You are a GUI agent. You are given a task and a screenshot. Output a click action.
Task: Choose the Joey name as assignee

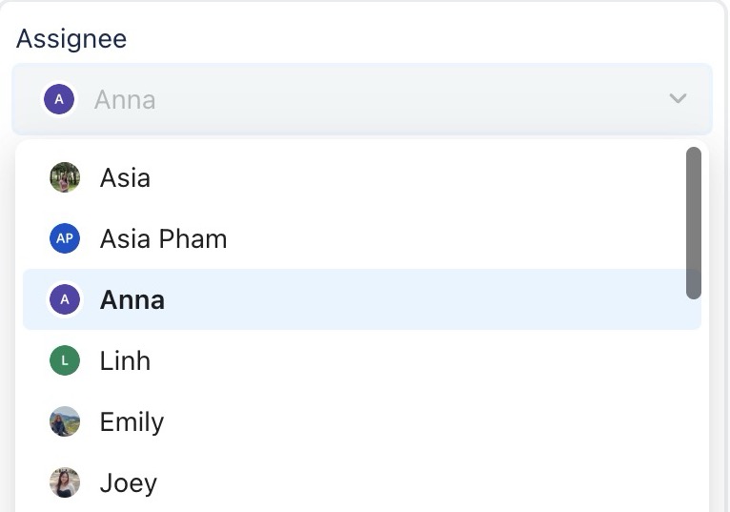tap(128, 483)
